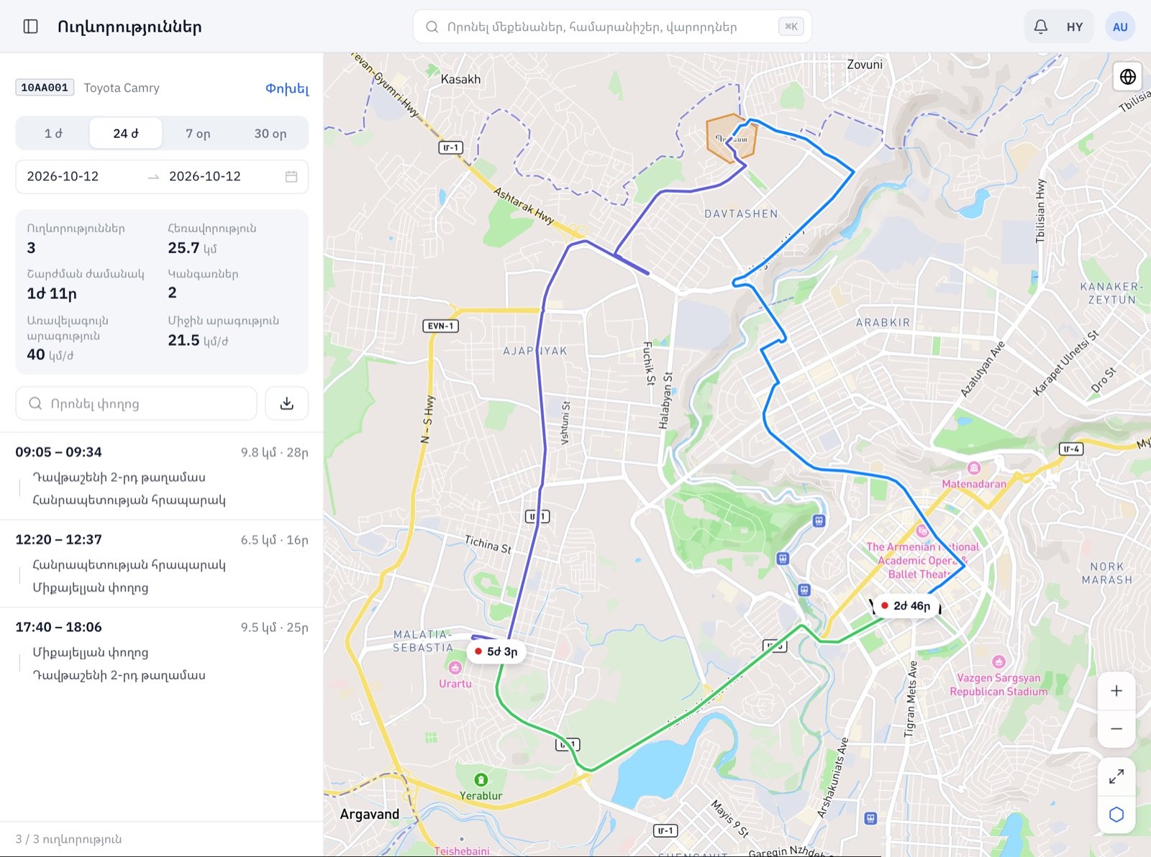Open the AU user avatar menu
The image size is (1151, 857).
pos(1119,27)
